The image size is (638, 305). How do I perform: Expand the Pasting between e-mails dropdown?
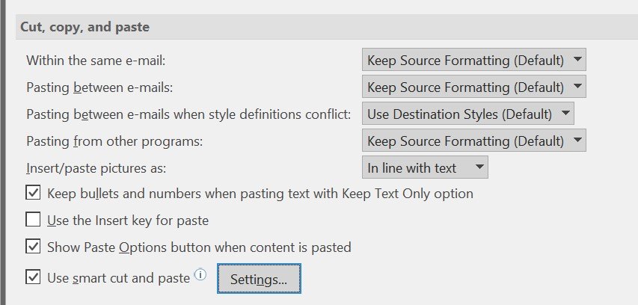(473, 87)
